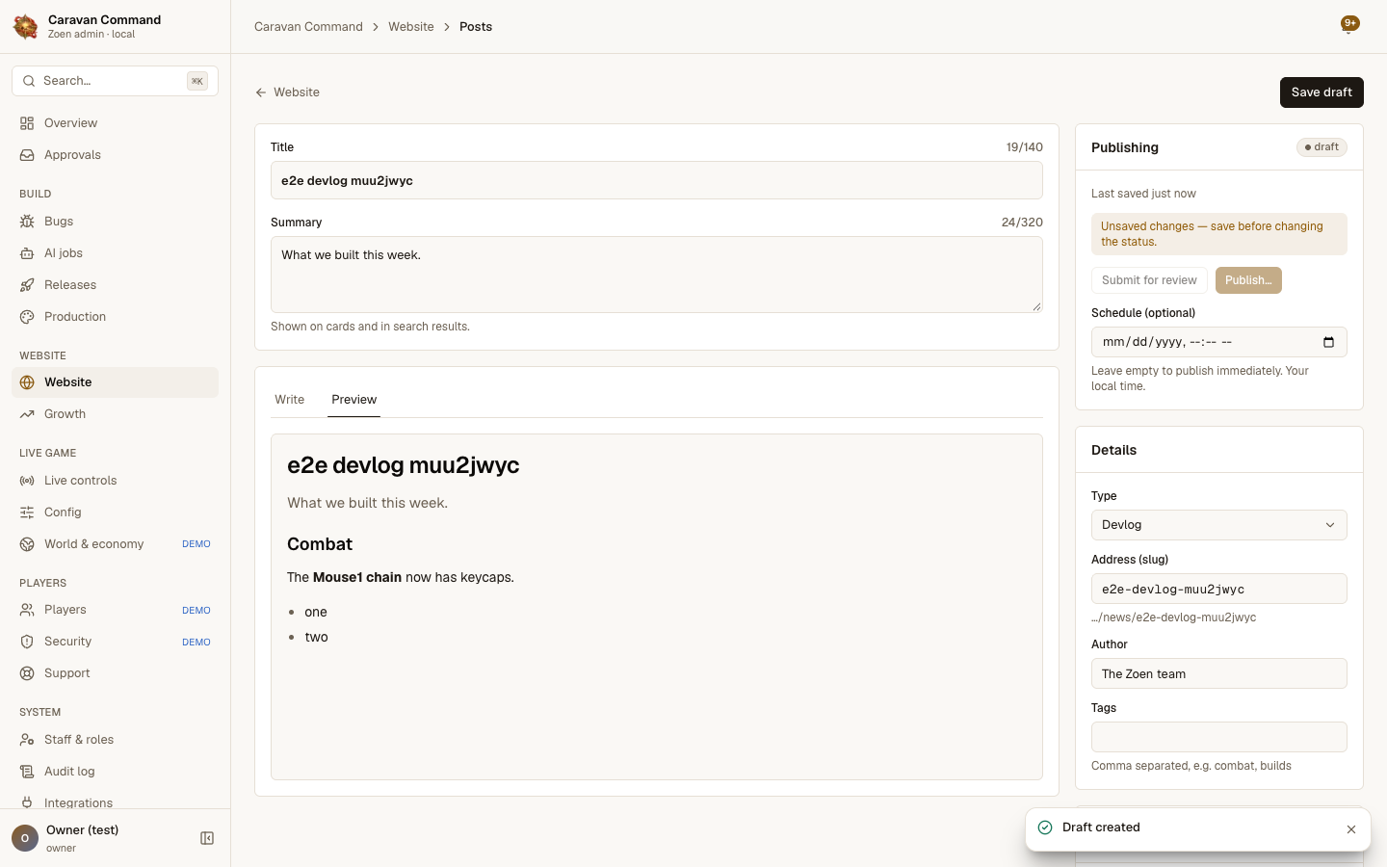Click the Save draft button
1387x867 pixels.
click(1322, 92)
